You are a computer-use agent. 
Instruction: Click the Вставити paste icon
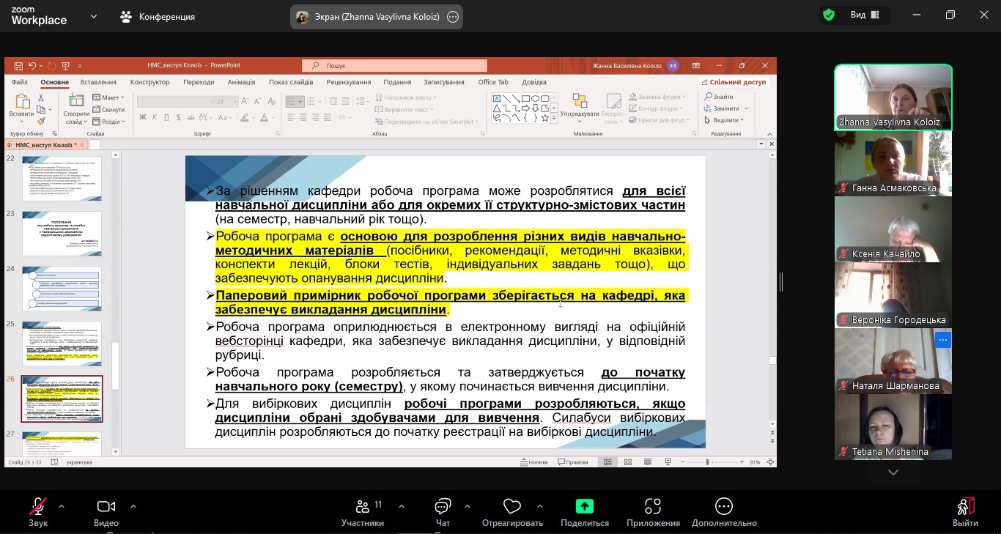21,102
